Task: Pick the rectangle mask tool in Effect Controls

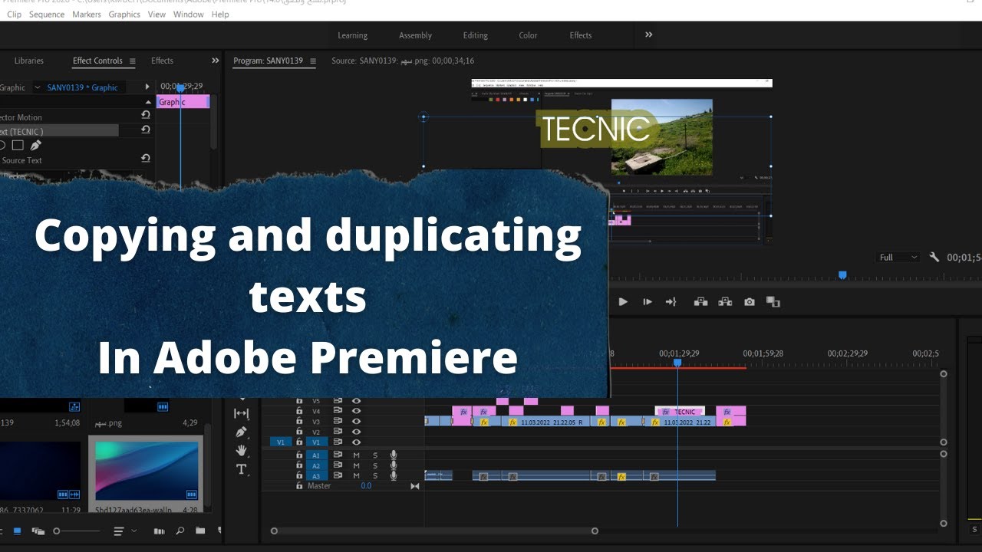Action: point(18,145)
